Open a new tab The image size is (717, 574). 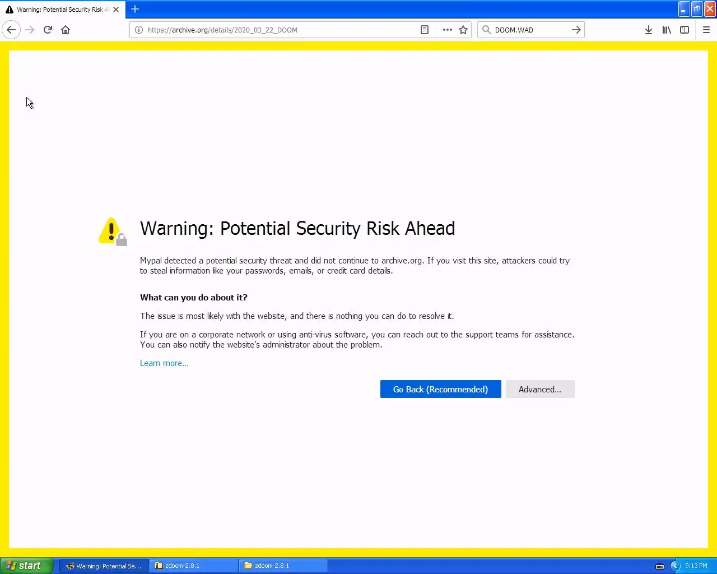135,9
